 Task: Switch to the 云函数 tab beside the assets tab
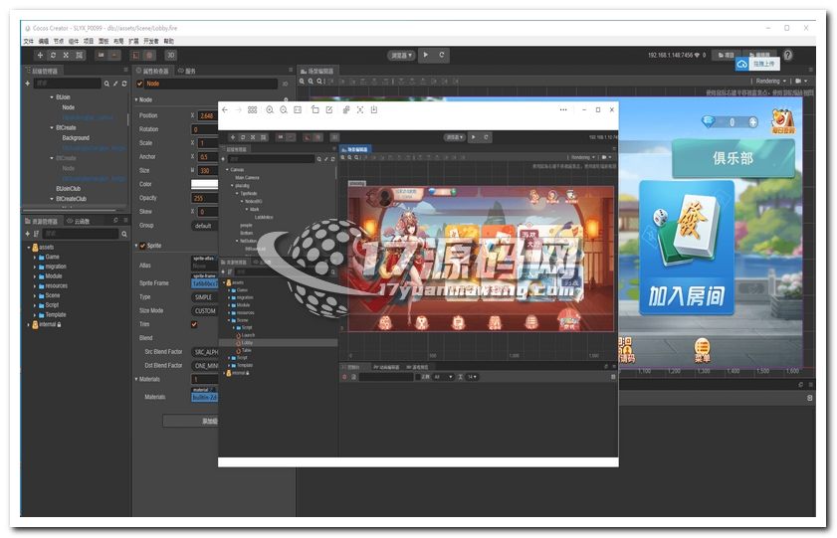(x=79, y=221)
